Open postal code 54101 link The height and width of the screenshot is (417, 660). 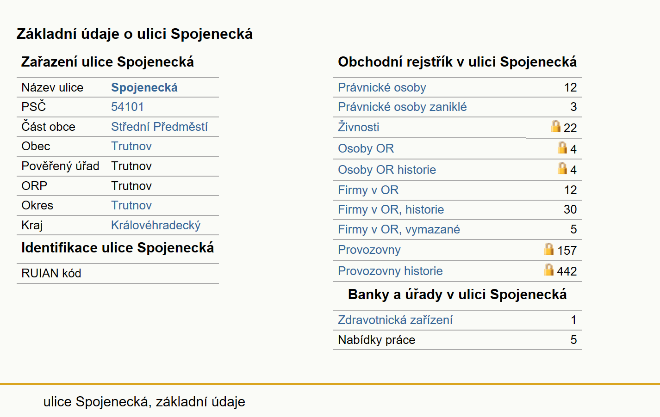[127, 107]
